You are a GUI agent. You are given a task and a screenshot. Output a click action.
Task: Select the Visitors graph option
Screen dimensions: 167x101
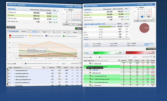[34, 32]
